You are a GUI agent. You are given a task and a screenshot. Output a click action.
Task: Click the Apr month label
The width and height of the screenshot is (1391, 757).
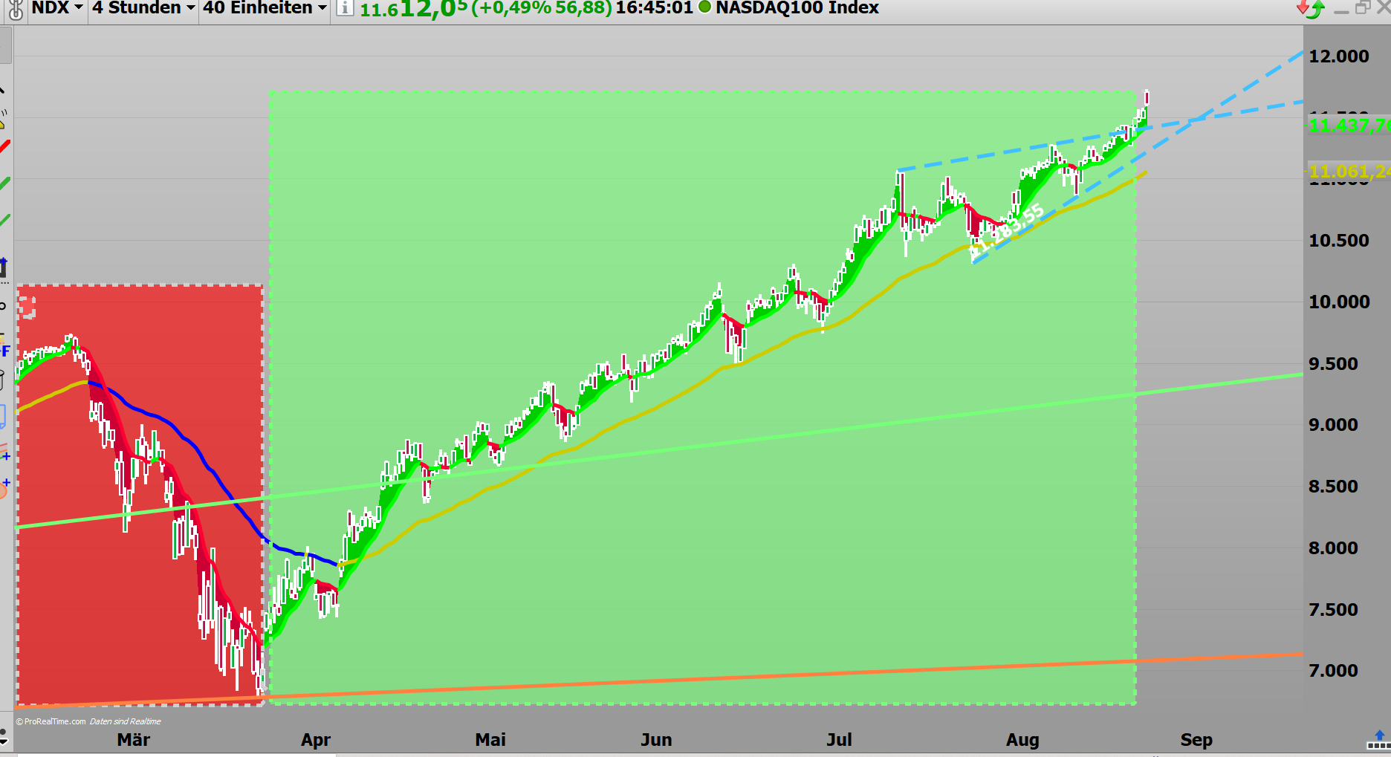(316, 740)
